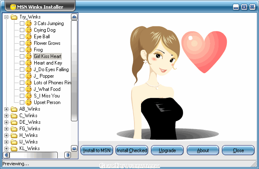Click the H_Winks folder icon
Viewport: 259px width, 169px height.
click(x=14, y=135)
